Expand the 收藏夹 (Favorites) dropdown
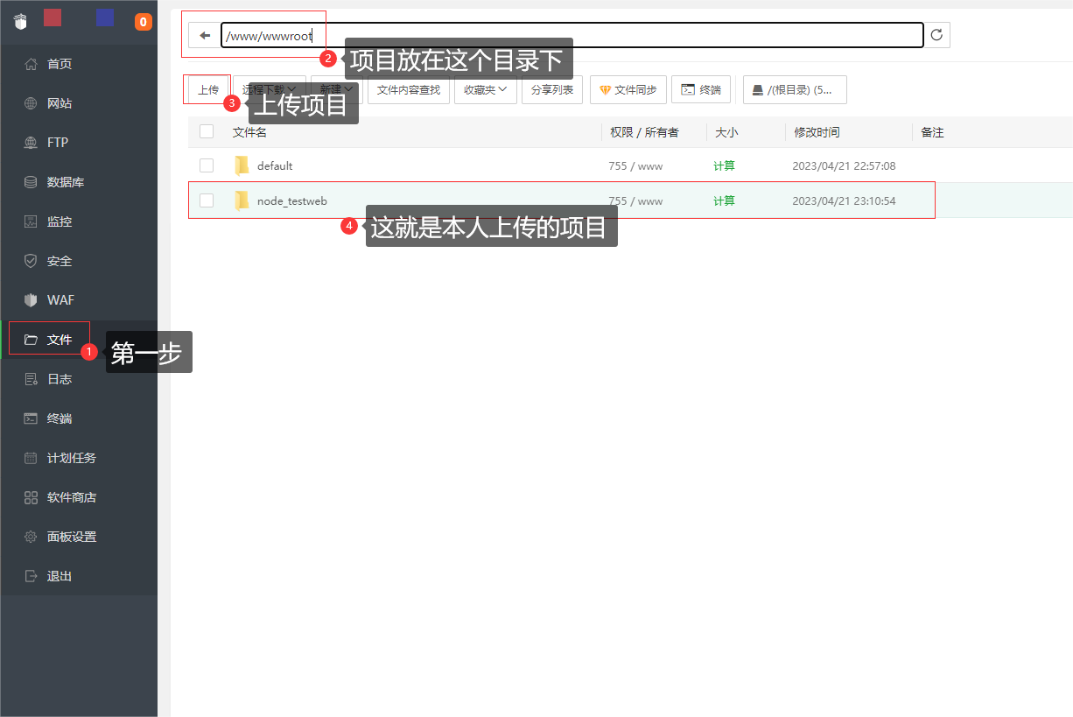The height and width of the screenshot is (717, 1073). pyautogui.click(x=485, y=89)
